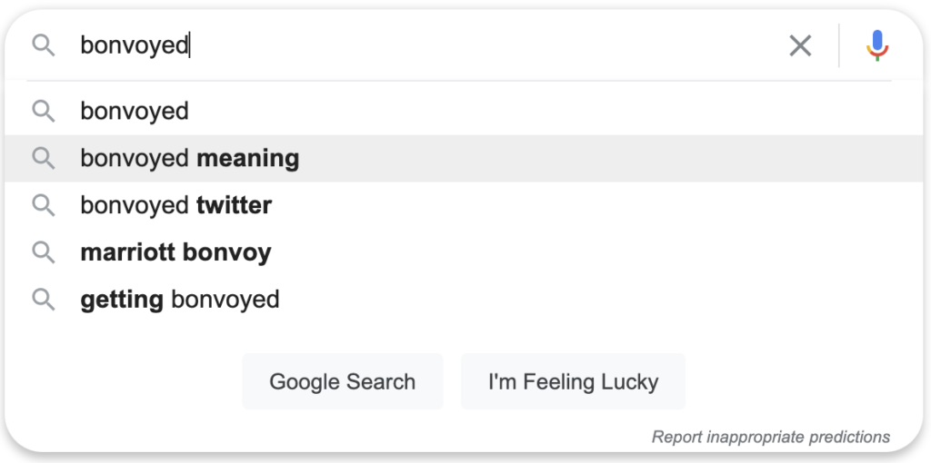
Task: Click the I'm Feeling Lucky button
Action: click(x=573, y=381)
